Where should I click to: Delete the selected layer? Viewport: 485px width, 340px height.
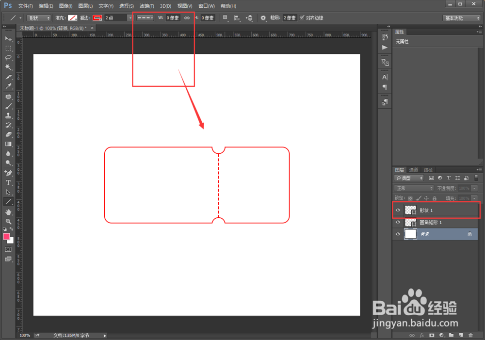[x=471, y=335]
